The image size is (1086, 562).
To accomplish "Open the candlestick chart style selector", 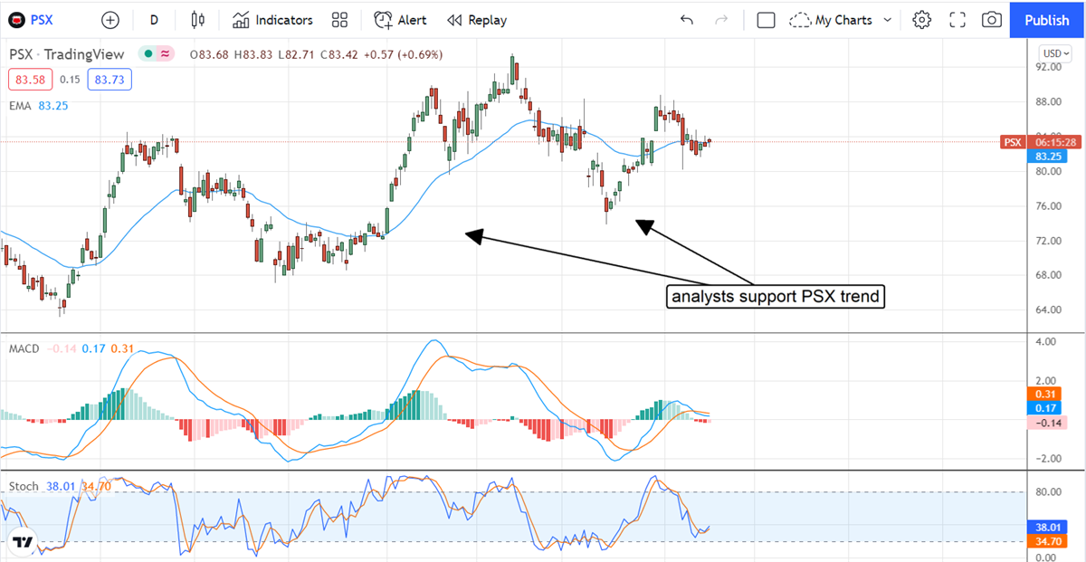I will [199, 20].
